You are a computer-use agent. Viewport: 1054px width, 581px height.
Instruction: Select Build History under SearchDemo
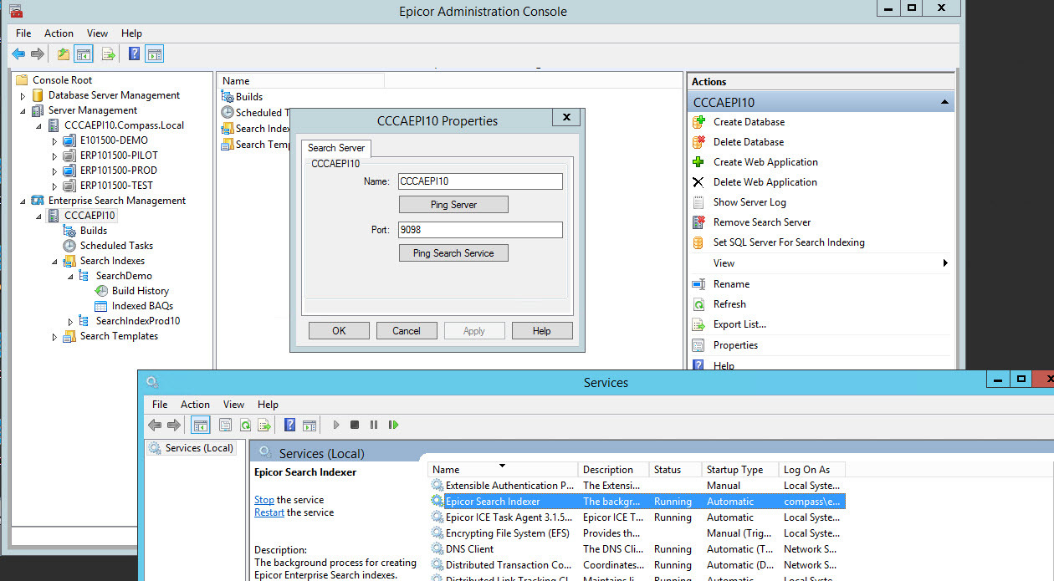[x=141, y=291]
